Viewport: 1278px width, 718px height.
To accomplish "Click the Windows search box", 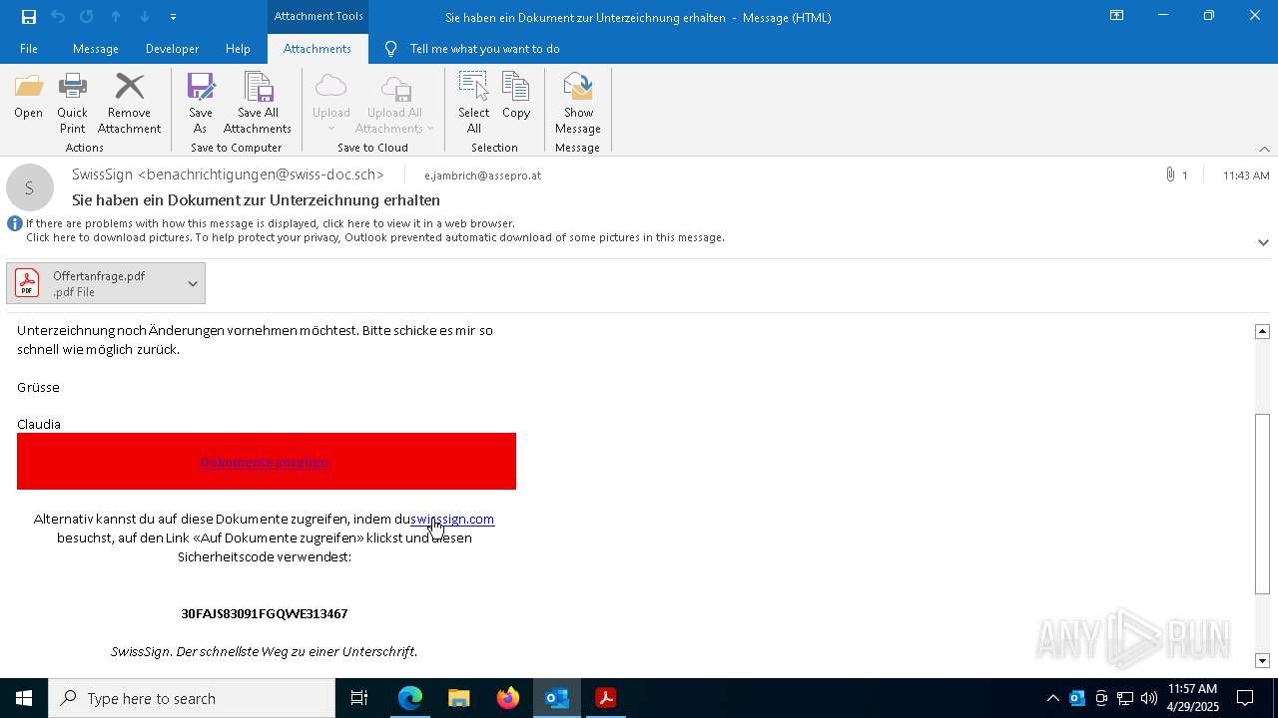I will pos(192,698).
